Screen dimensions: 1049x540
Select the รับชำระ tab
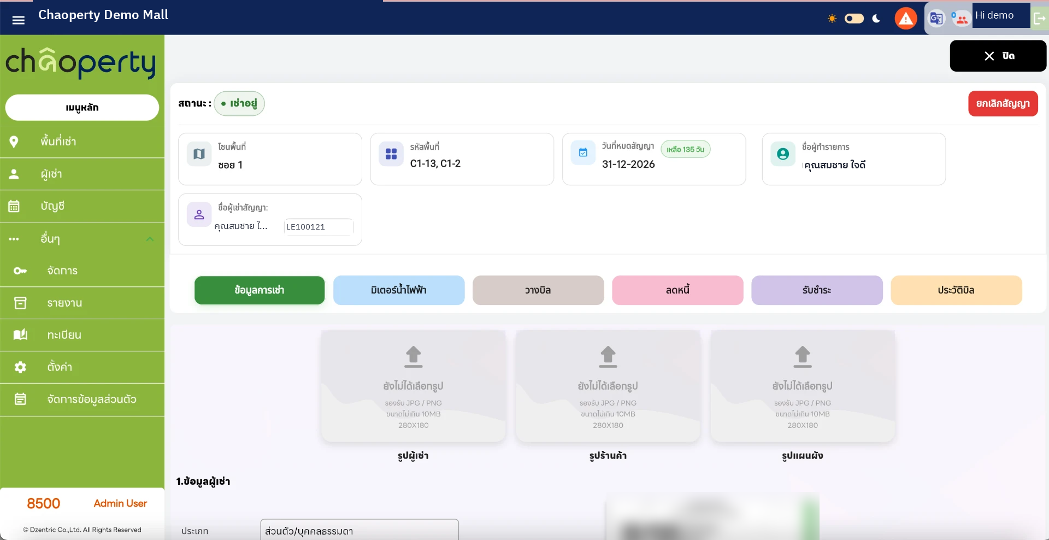click(x=817, y=290)
